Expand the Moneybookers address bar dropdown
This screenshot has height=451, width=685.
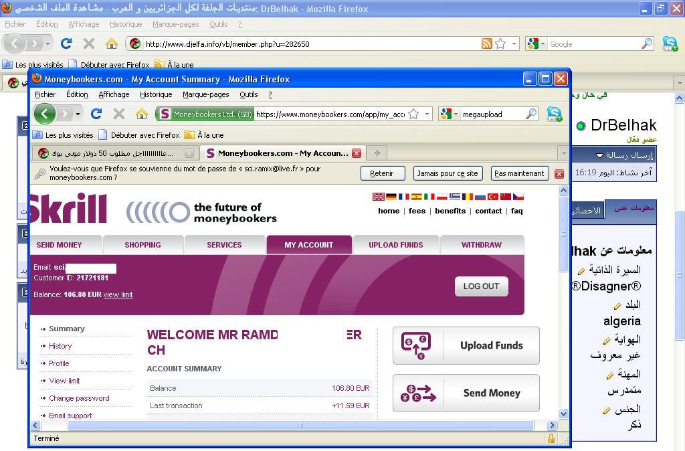427,114
